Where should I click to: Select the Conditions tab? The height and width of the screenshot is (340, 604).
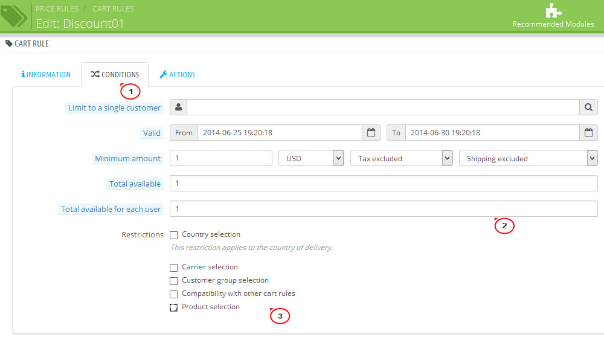point(115,74)
